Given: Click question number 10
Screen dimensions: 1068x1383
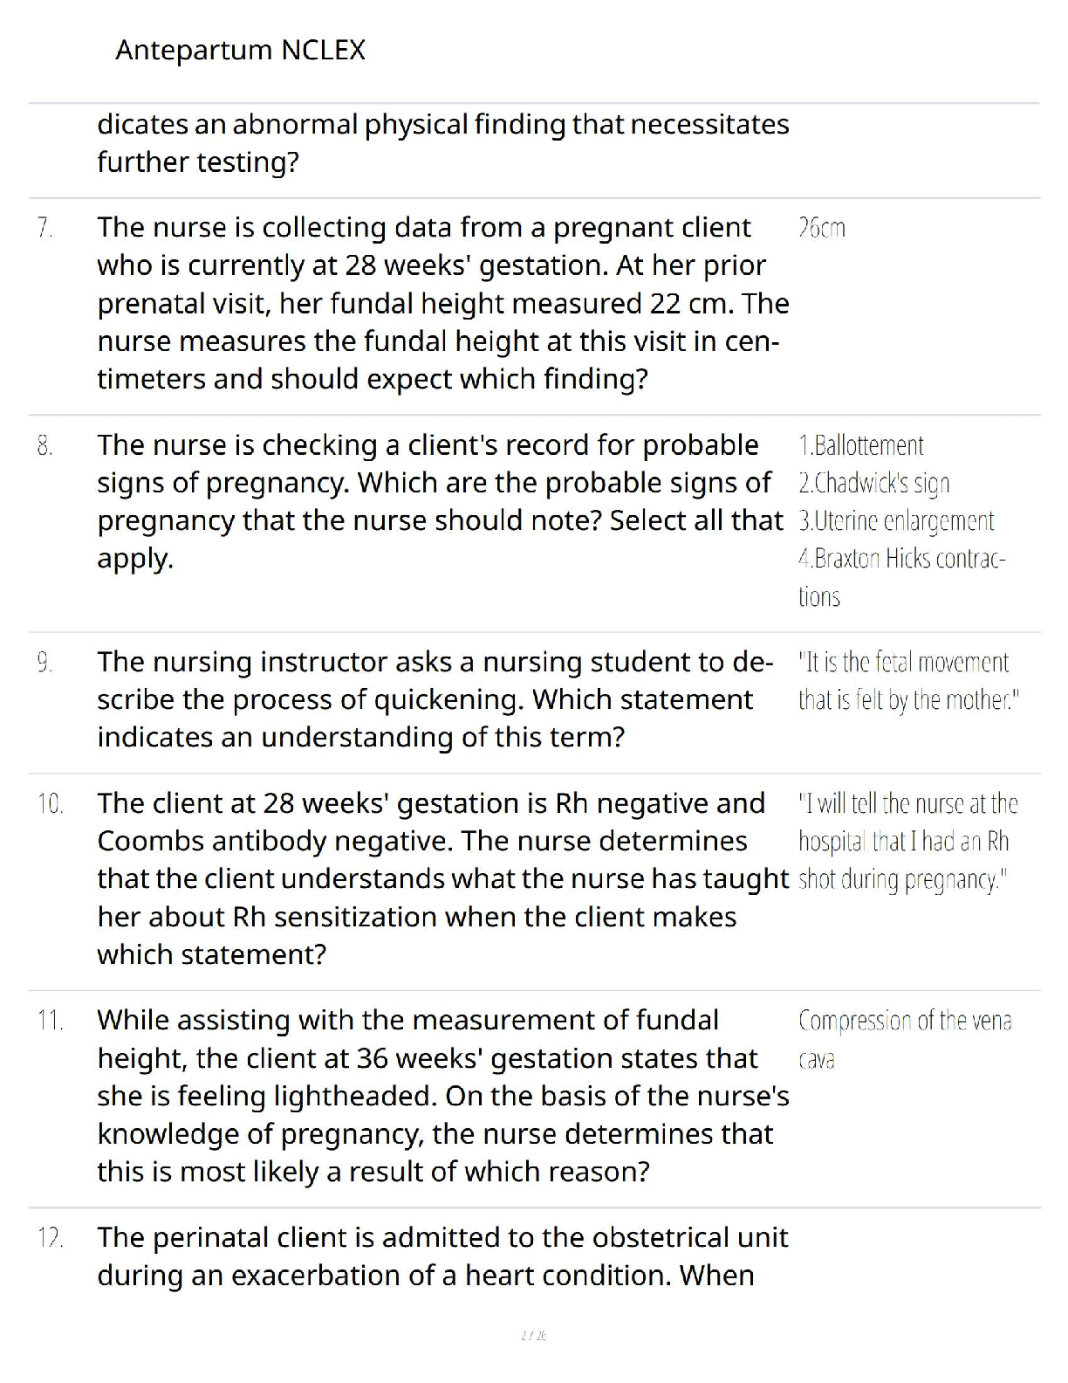Looking at the screenshot, I should [x=50, y=803].
